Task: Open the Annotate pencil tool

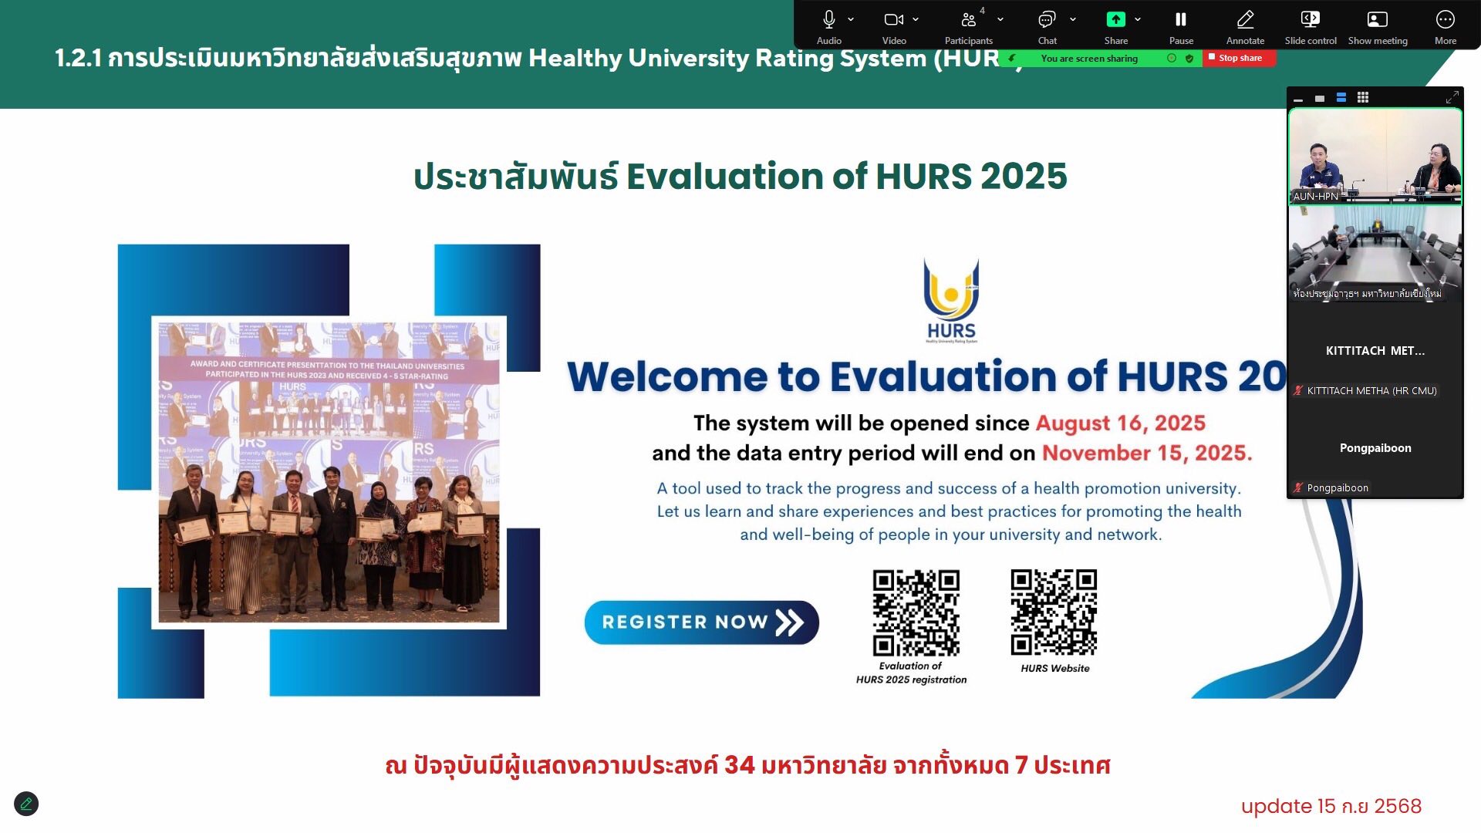Action: (x=1245, y=20)
